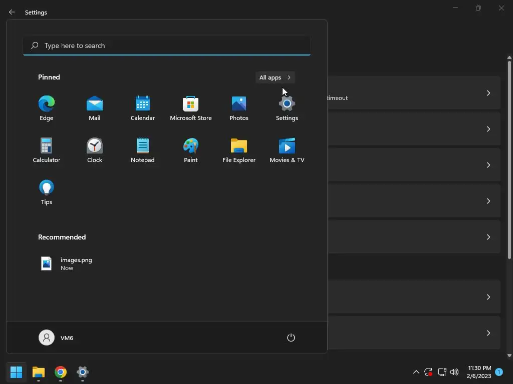Viewport: 513px width, 384px height.
Task: Open the notification badge in the taskbar
Action: coord(499,372)
